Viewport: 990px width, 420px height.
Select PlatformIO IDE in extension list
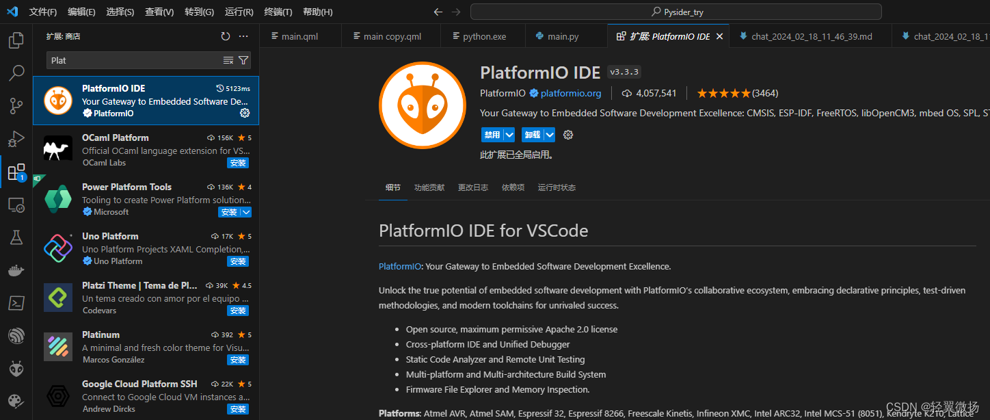tap(146, 101)
